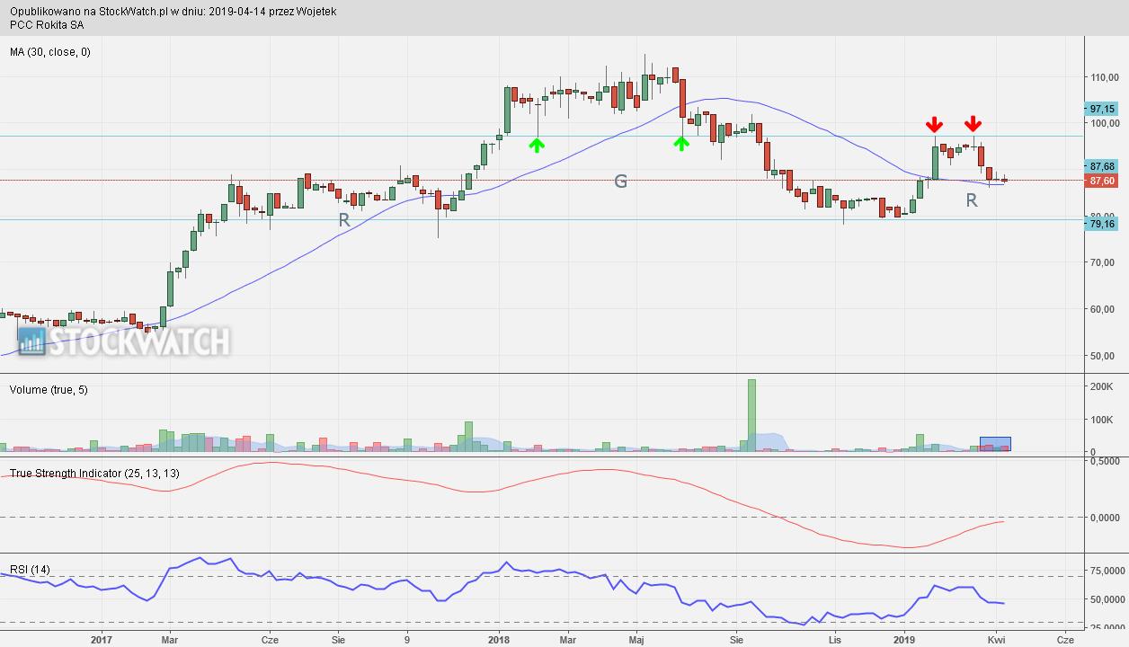1129x647 pixels.
Task: Click the 60,00 price axis value
Action: click(x=1103, y=309)
